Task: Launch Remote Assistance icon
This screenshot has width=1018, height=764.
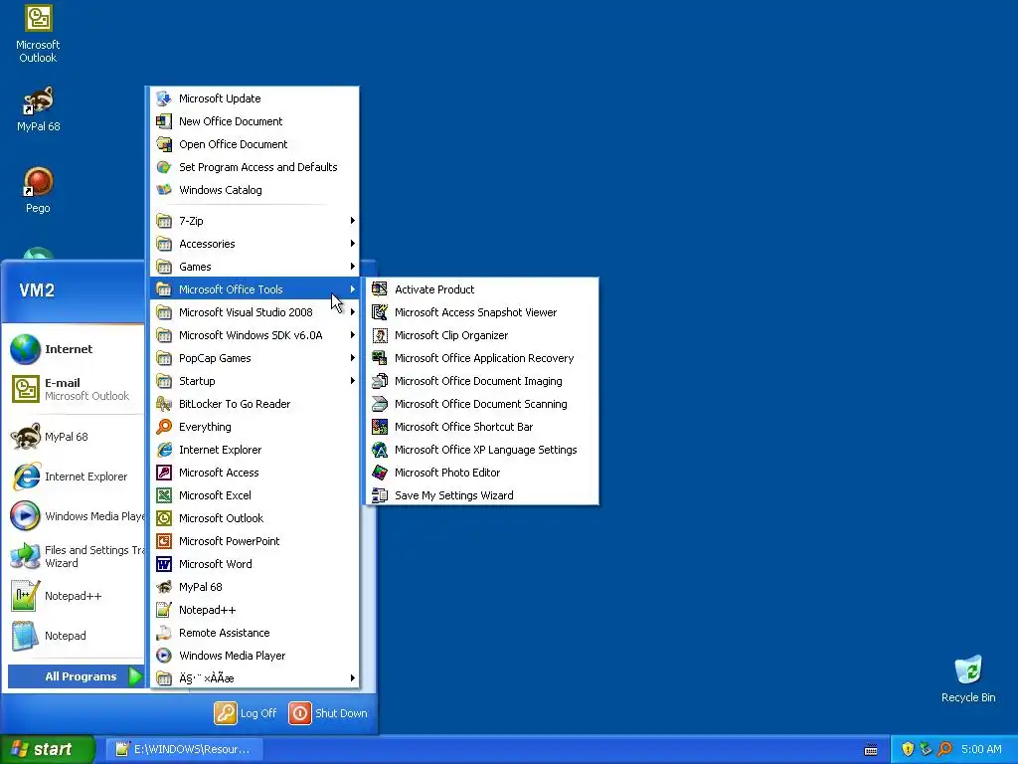Action: pyautogui.click(x=164, y=632)
